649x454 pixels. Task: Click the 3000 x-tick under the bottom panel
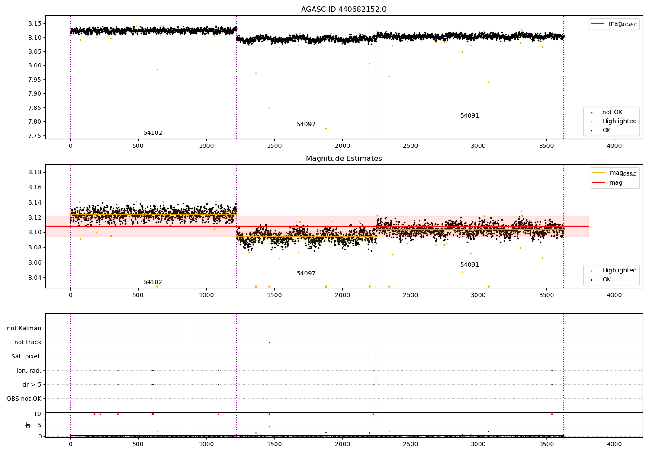pos(478,444)
